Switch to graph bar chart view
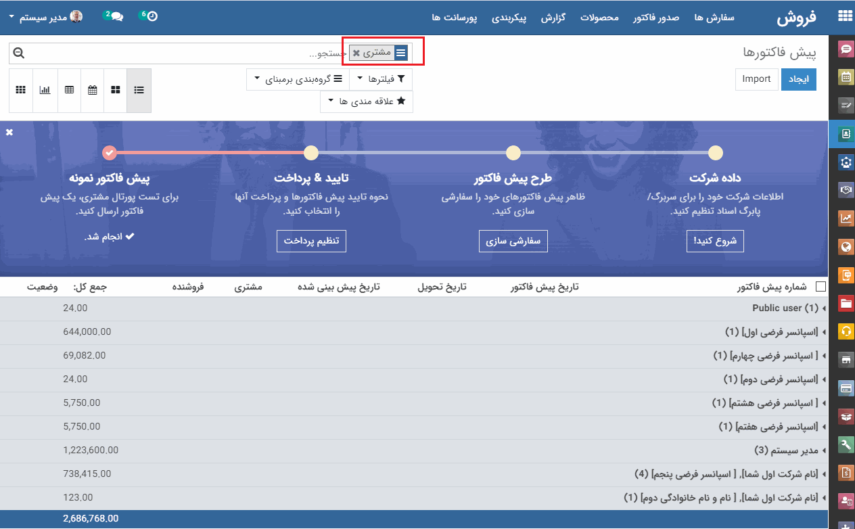 tap(45, 90)
